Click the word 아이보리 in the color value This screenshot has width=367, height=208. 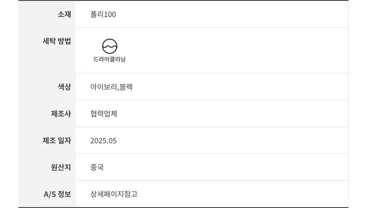[x=103, y=87]
